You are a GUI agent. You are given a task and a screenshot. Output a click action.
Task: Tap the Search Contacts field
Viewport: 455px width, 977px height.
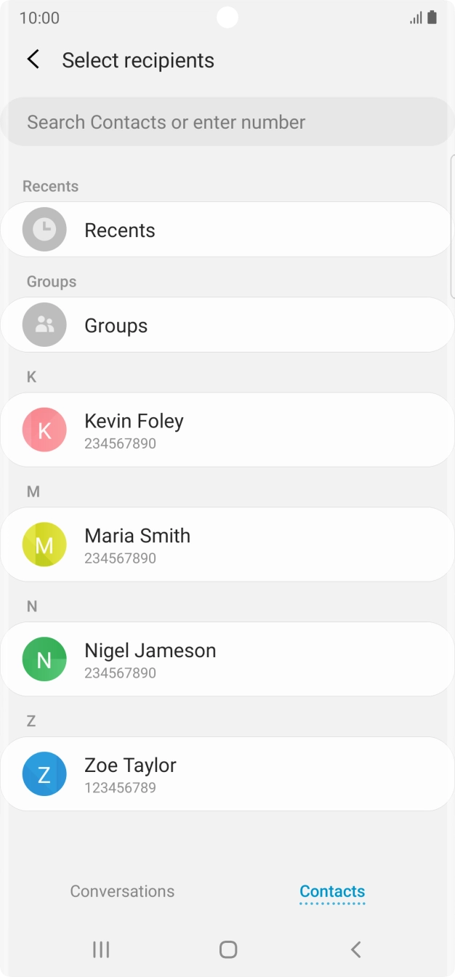coord(227,121)
